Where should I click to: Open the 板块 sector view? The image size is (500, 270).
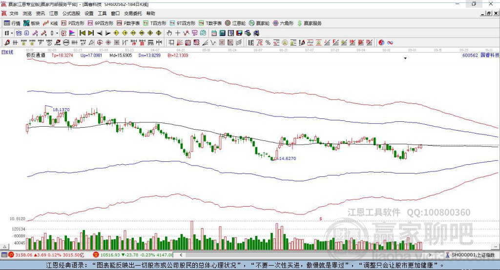click(x=31, y=23)
